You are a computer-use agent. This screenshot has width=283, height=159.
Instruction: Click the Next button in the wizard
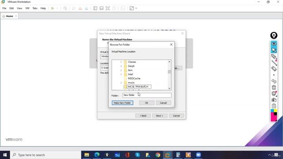[160, 116]
